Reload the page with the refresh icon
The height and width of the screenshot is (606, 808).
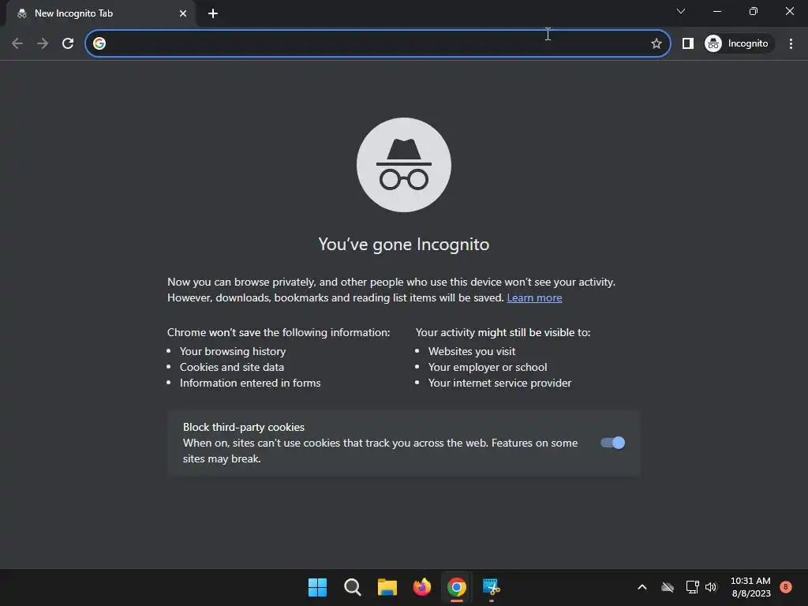(68, 43)
